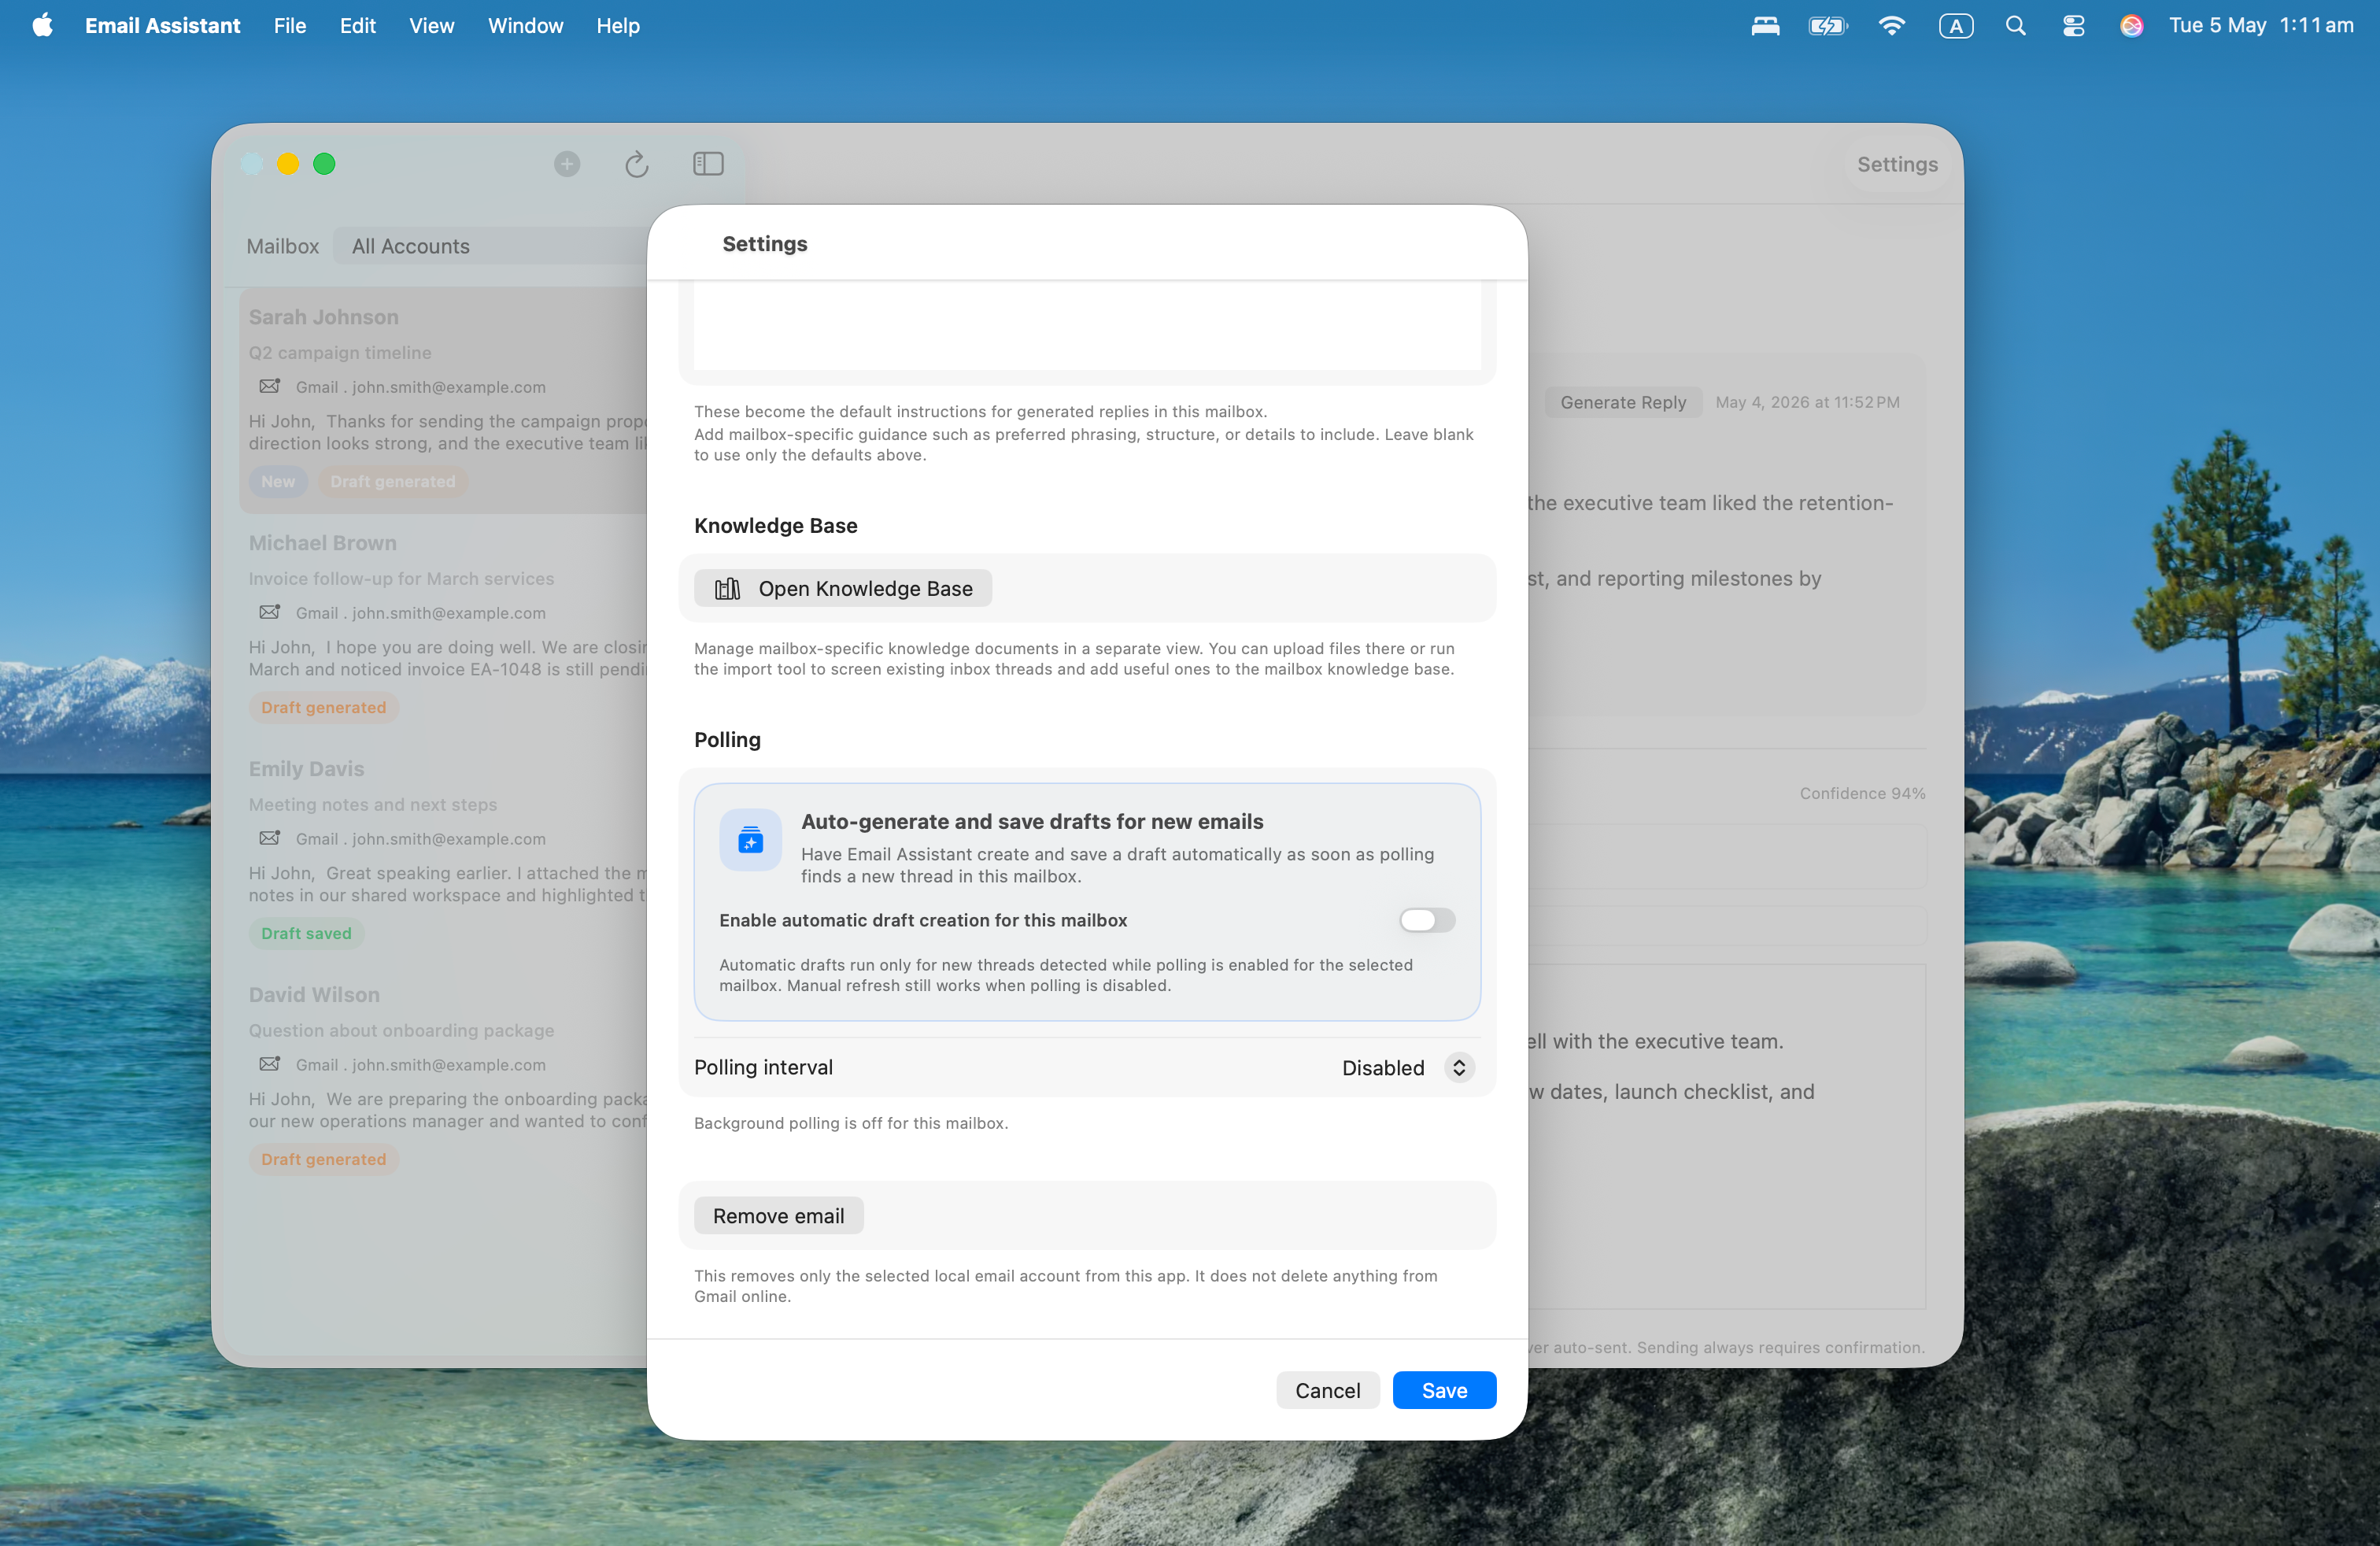2380x1546 pixels.
Task: Click the New badge on Sarah Johnson's email
Action: click(x=278, y=482)
